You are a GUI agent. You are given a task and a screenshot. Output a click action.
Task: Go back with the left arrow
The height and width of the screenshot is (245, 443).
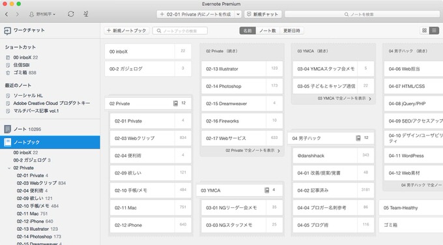tap(7, 14)
